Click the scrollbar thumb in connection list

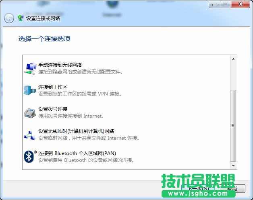tap(233, 125)
